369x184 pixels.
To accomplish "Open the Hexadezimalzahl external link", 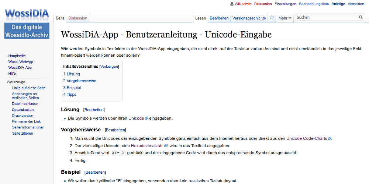I will [149, 146].
